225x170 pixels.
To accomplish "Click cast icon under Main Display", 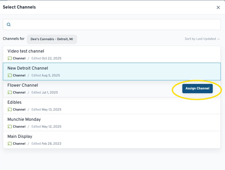I will (x=10, y=144).
